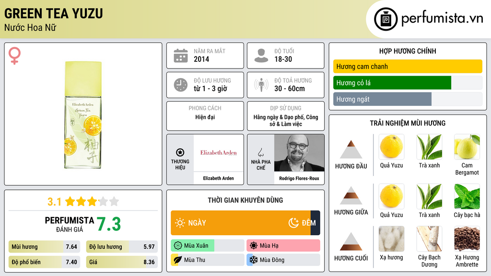Click the Mùa Xuân season bar
Image resolution: width=491 pixels, height=276 pixels.
coord(208,246)
